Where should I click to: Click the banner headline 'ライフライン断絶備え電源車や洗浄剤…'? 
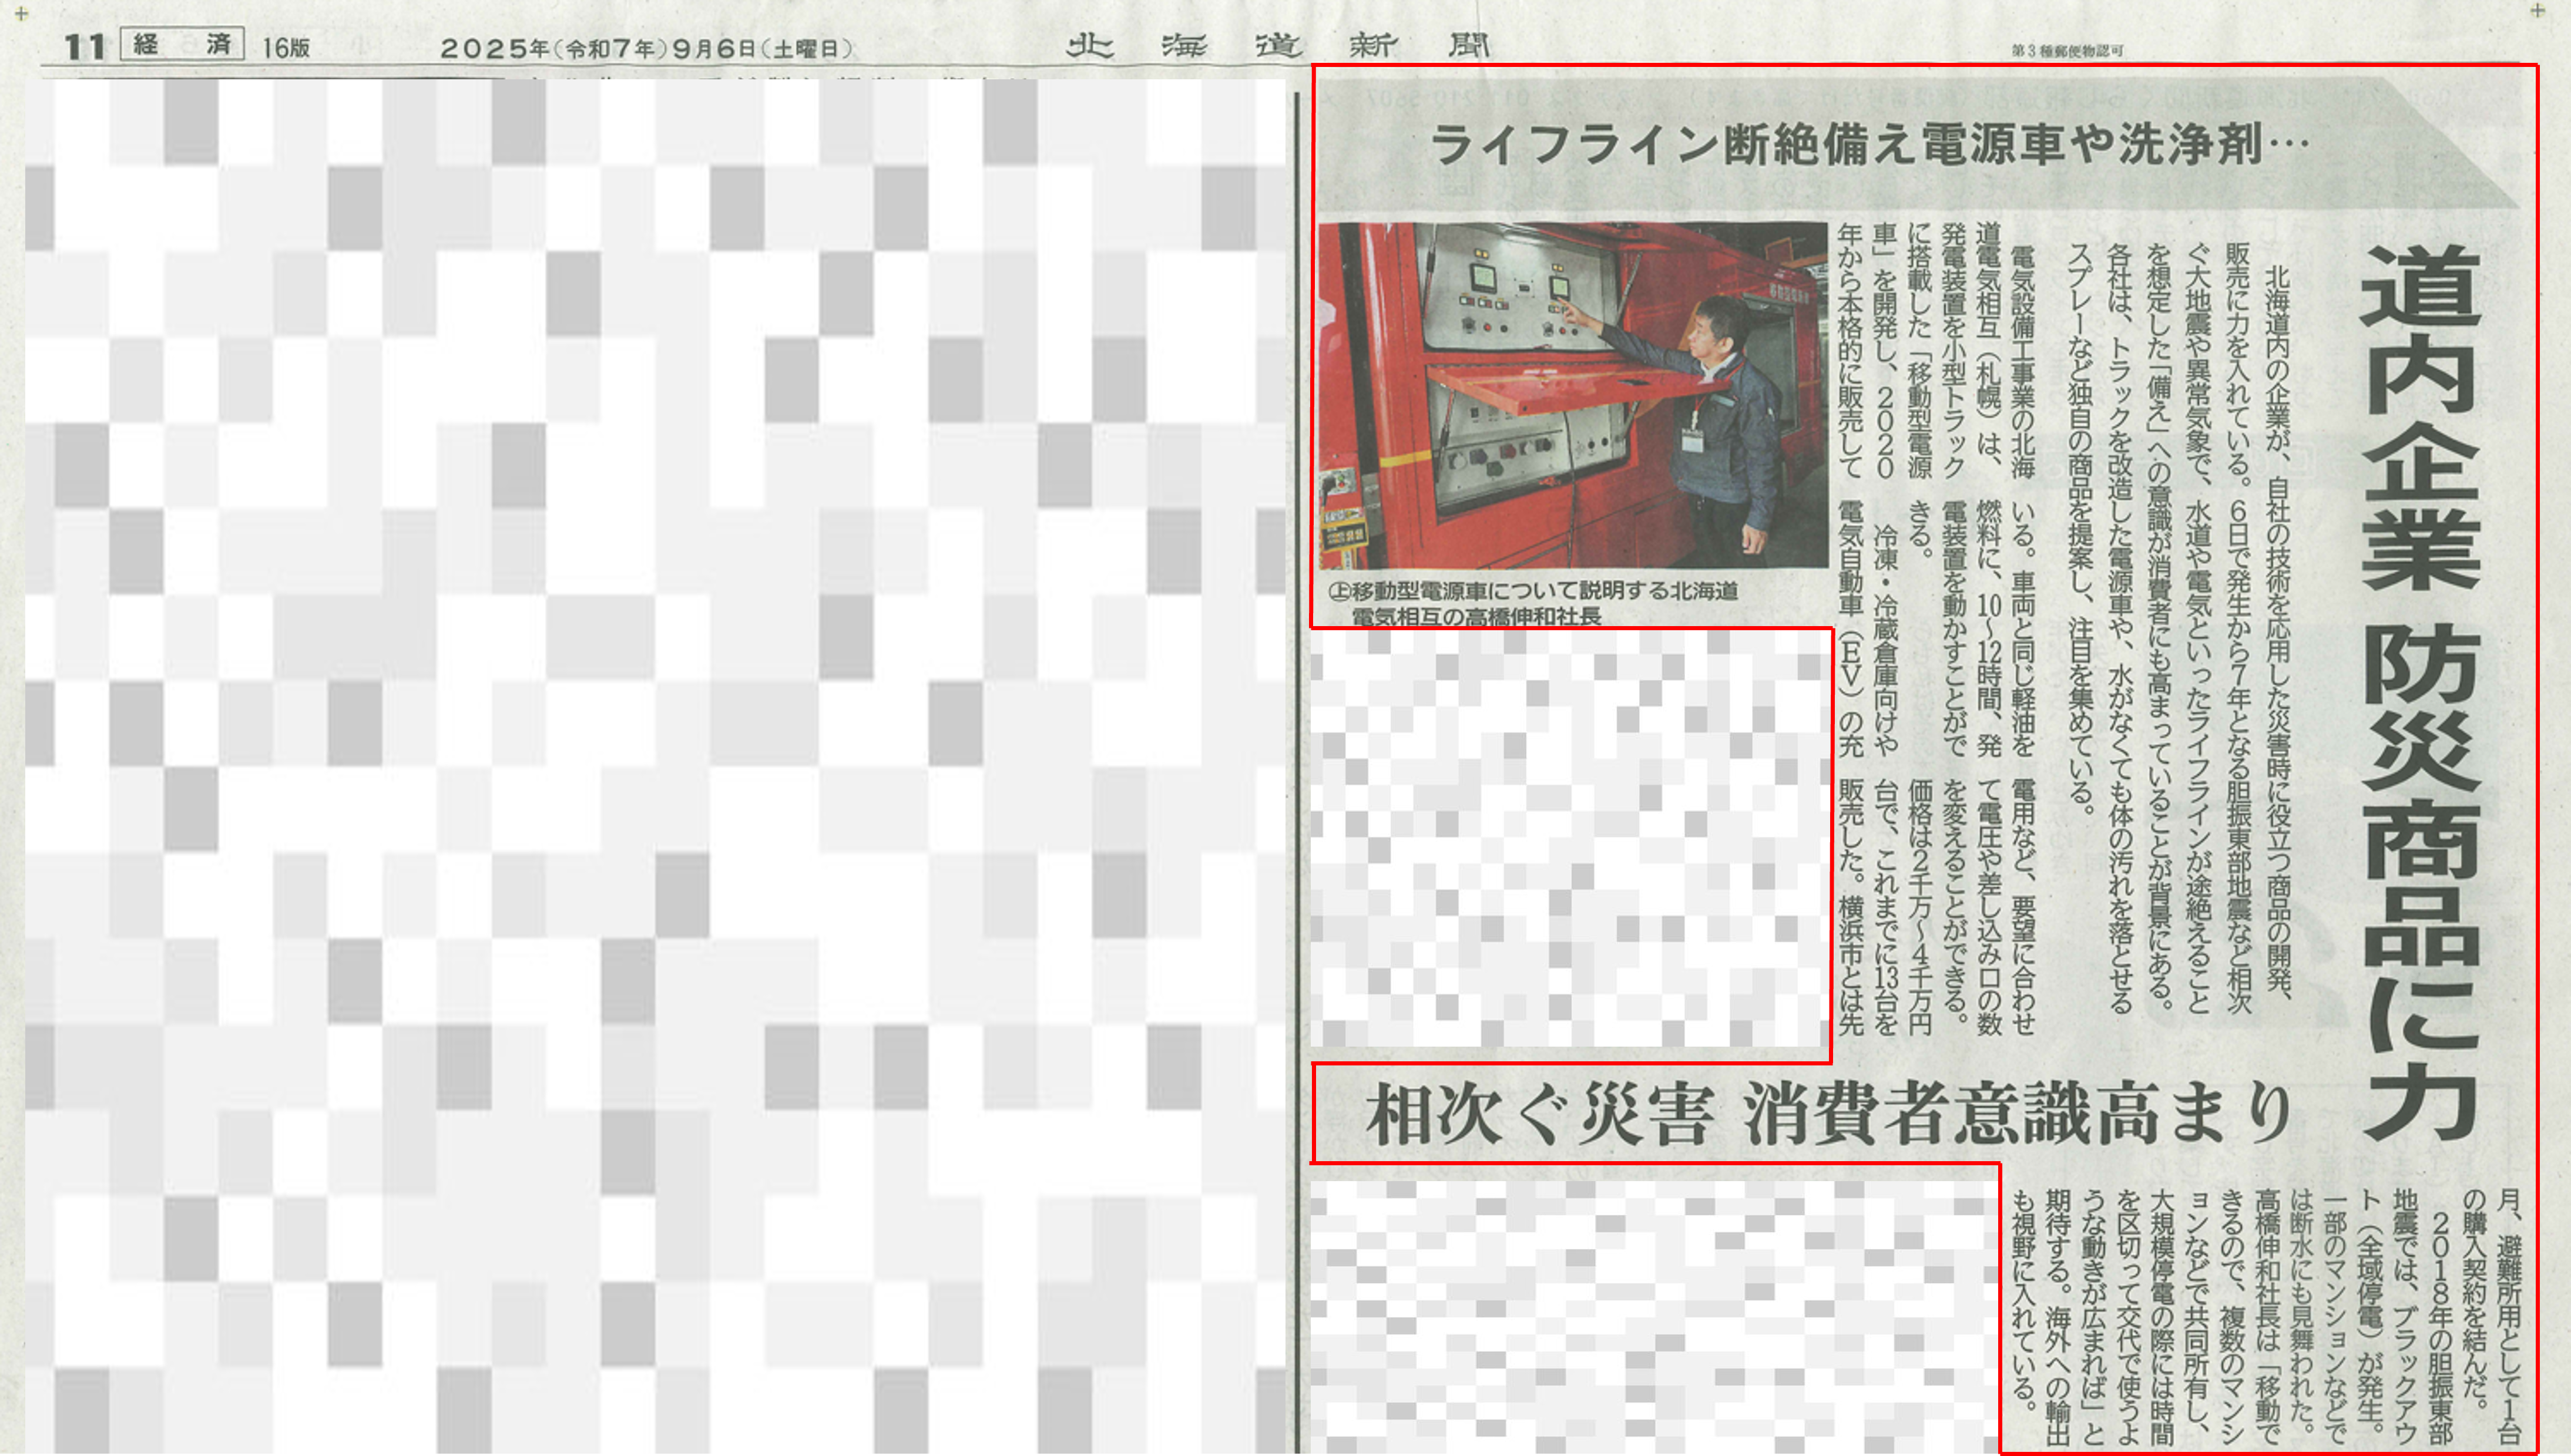click(1870, 145)
